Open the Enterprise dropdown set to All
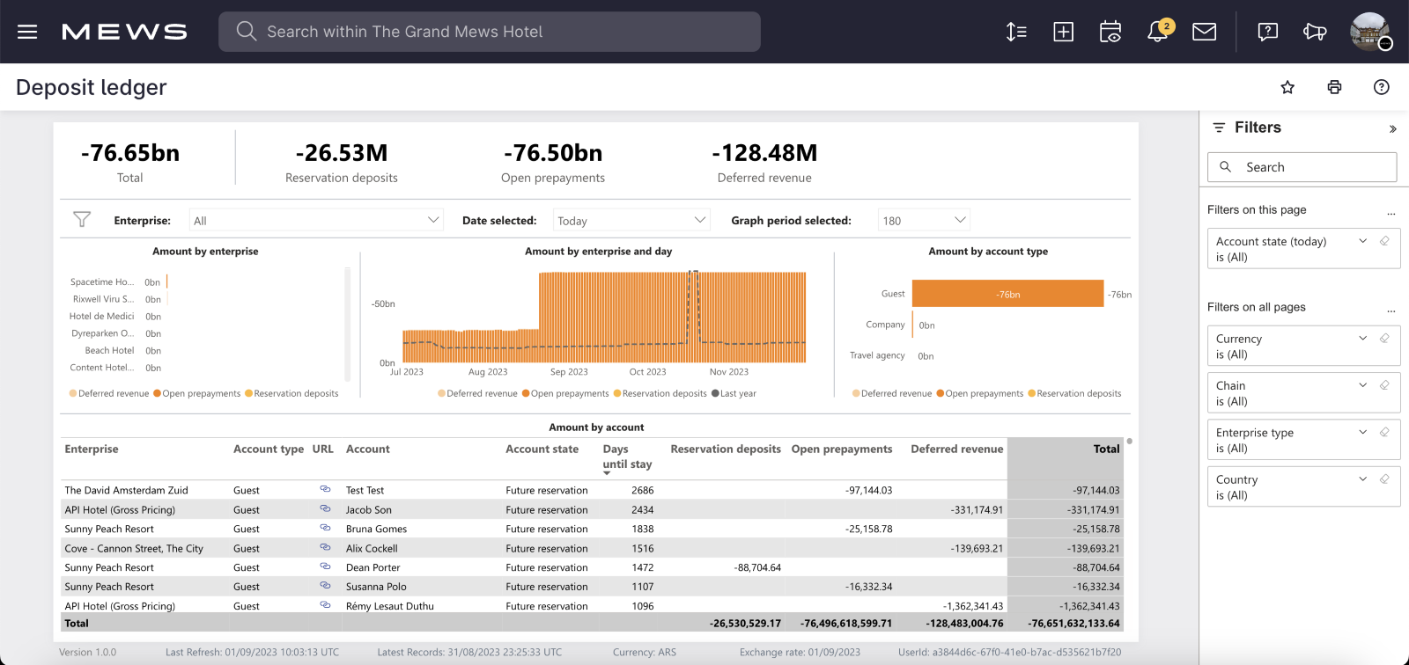1409x665 pixels. (x=315, y=220)
